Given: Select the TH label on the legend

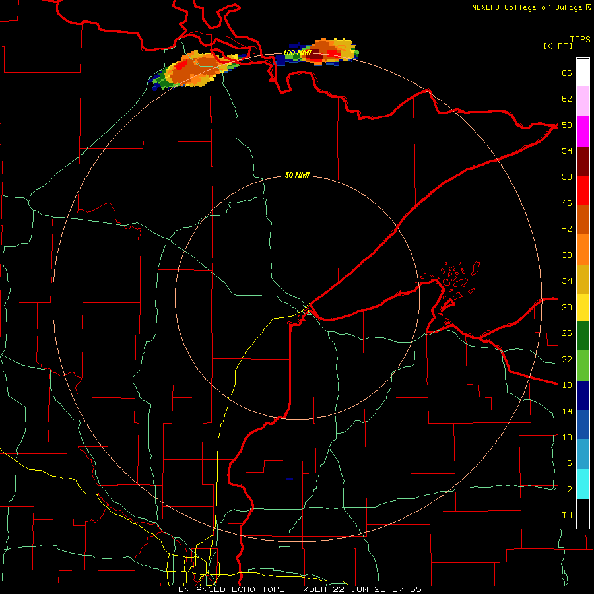Looking at the screenshot, I should (x=567, y=515).
